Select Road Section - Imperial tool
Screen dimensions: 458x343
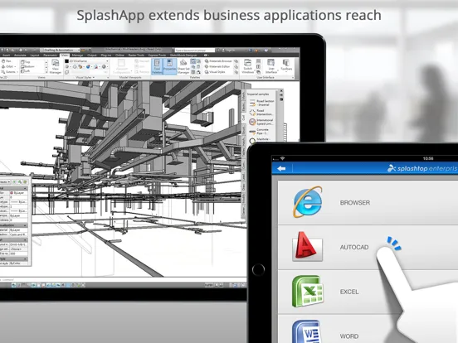261,103
